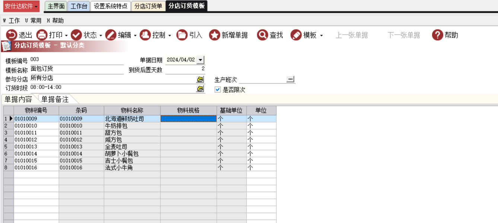
Task: Click the 参与分店 field with 所有分店
Action: click(x=113, y=79)
